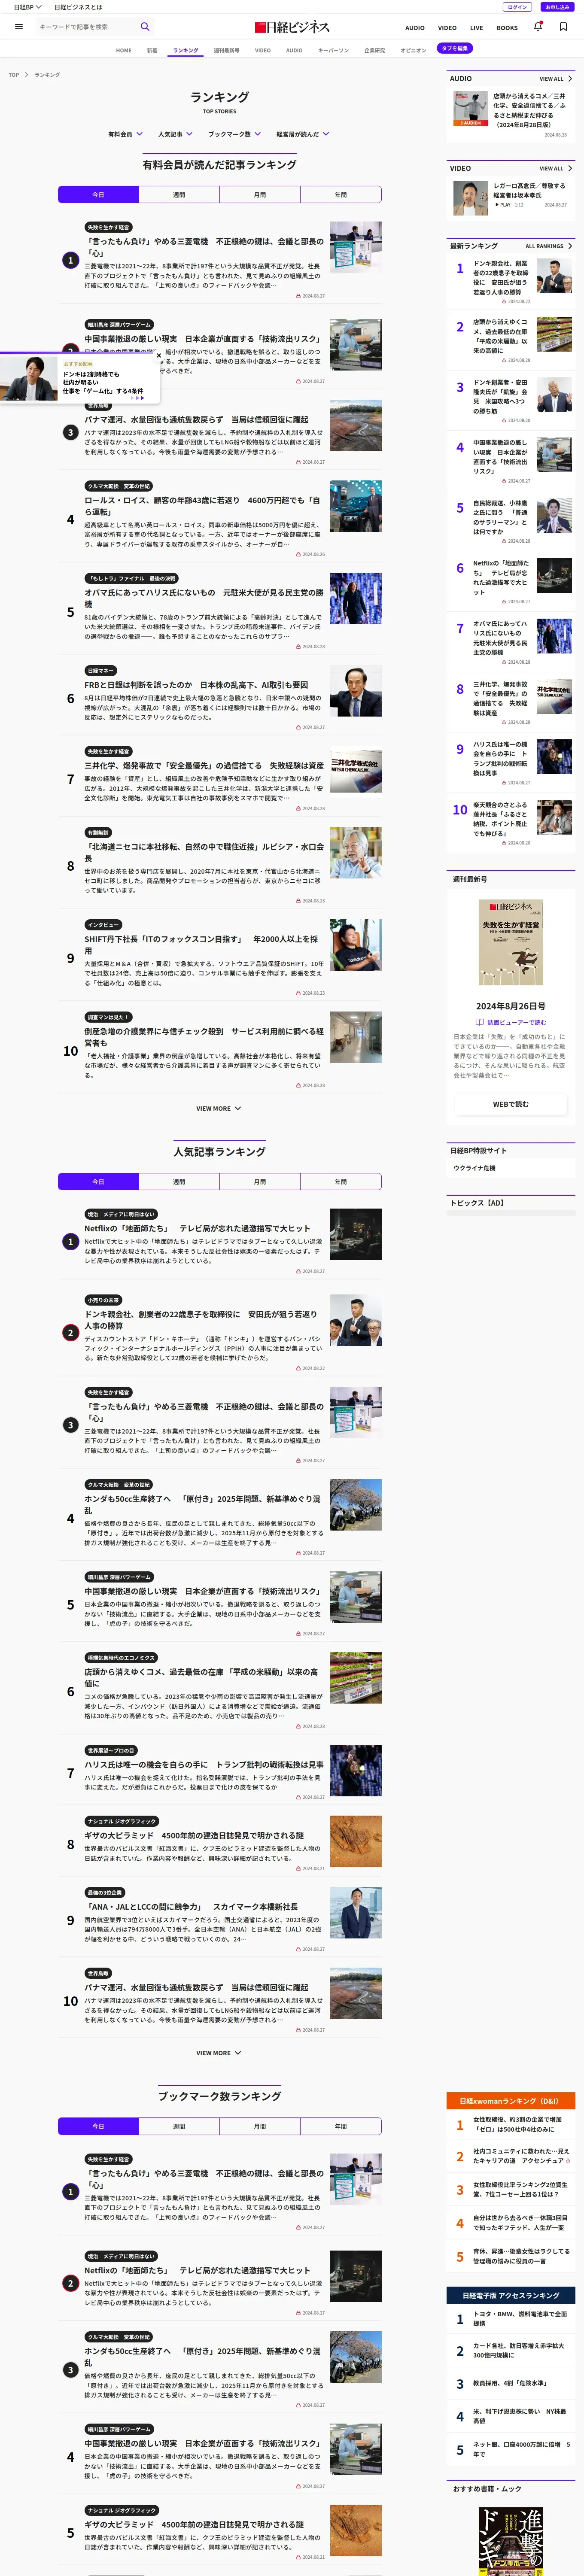Screen dimensions: 584x2576
Task: Select 年間 tab in 人気記事ランキング
Action: [341, 1182]
